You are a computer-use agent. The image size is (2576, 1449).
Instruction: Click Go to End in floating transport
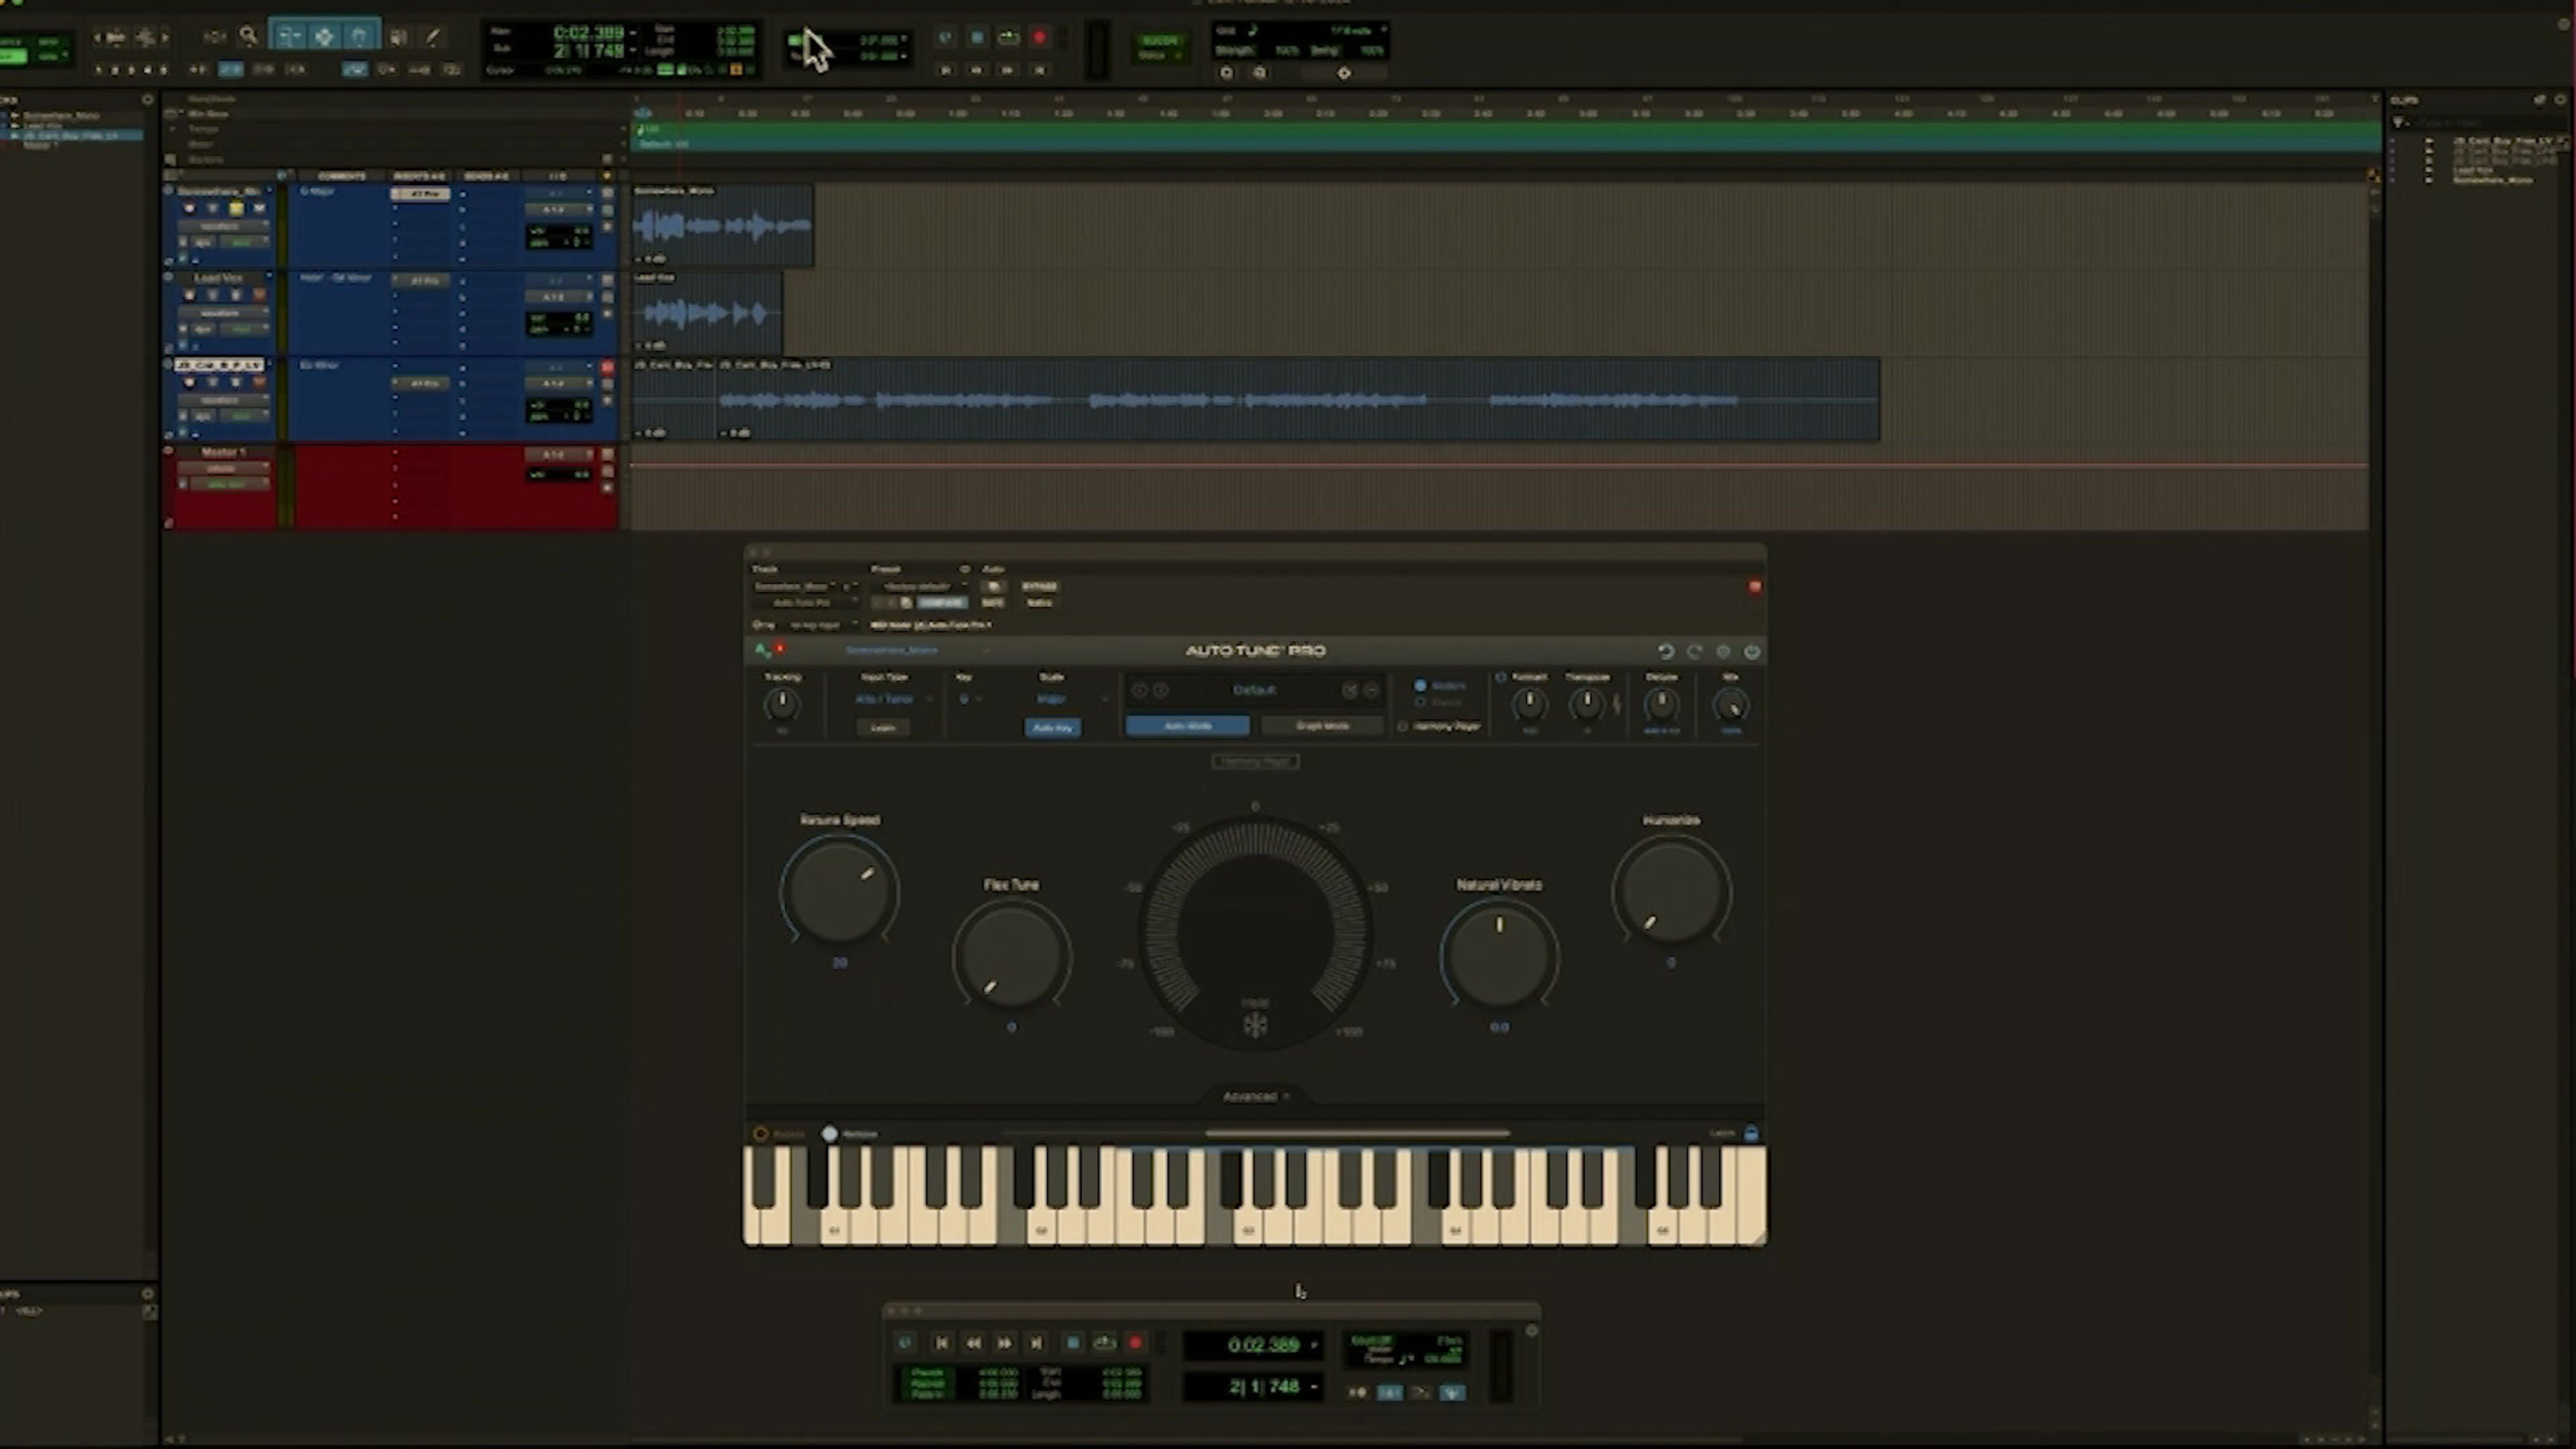point(1037,1343)
